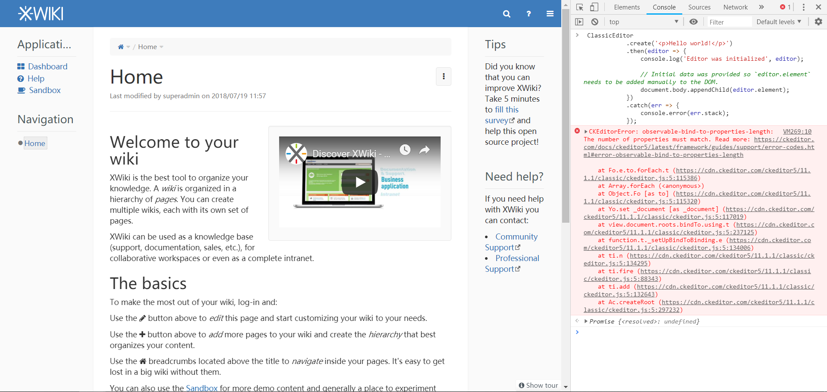Click the Dashboard grid icon
This screenshot has height=392, width=827.
pos(21,66)
